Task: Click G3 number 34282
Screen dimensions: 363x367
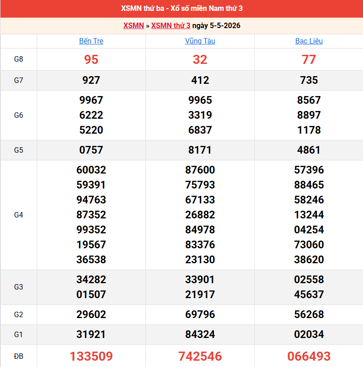Action: [91, 280]
